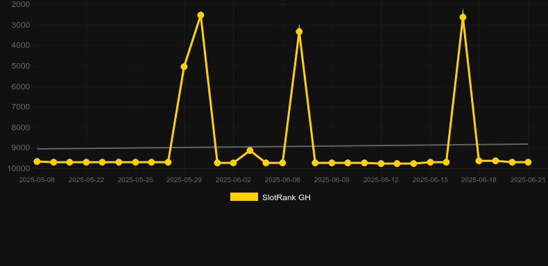Toggle the SlotRank GH legend label
This screenshot has height=266, width=548.
286,197
